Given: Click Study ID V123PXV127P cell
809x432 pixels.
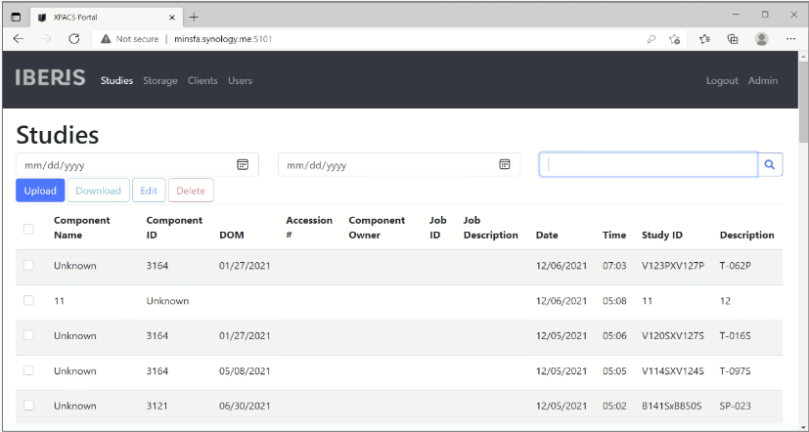Looking at the screenshot, I should tap(673, 266).
